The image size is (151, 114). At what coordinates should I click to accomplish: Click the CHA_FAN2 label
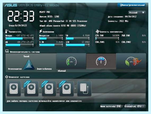pyautogui.click(x=126, y=42)
